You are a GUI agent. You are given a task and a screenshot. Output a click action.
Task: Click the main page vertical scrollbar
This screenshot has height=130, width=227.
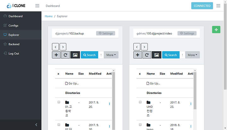225,46
